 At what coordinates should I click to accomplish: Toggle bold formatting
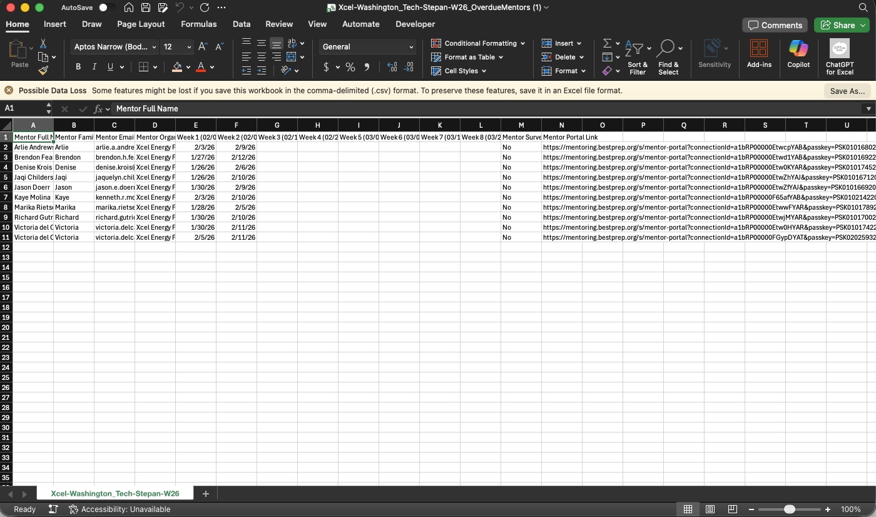coord(78,66)
